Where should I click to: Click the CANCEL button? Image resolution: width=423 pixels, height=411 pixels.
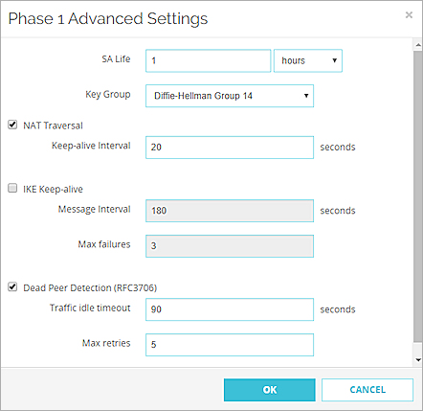(x=367, y=390)
